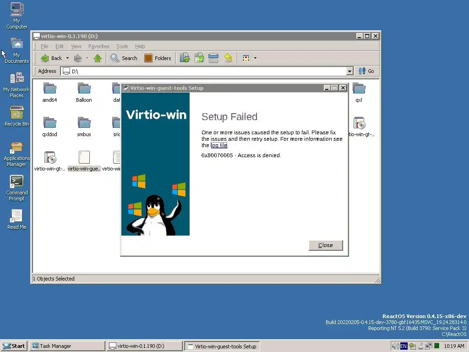This screenshot has height=352, width=469.
Task: Click the Undo toolbar icon
Action: [x=228, y=58]
